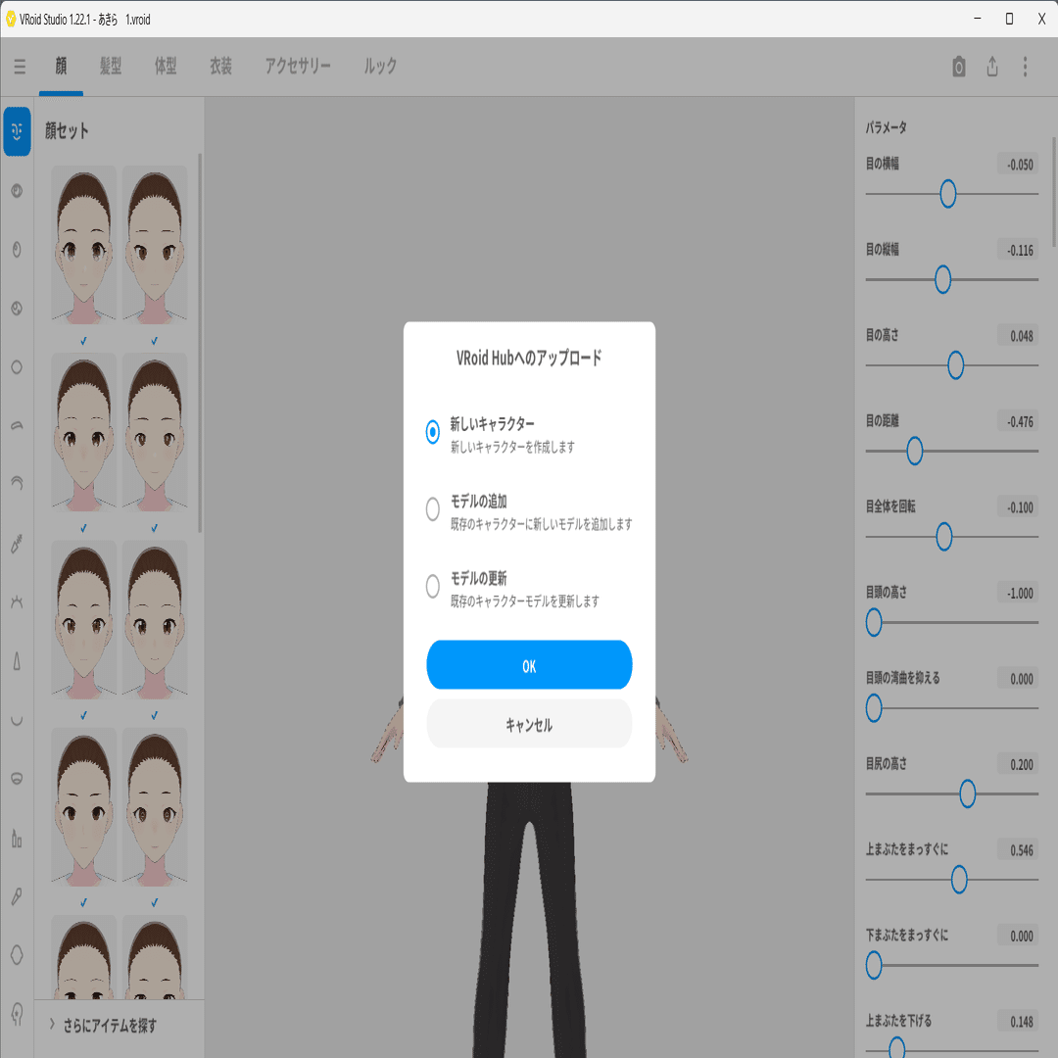Switch to the 髪型 tab
Screen dimensions: 1058x1058
pyautogui.click(x=111, y=67)
